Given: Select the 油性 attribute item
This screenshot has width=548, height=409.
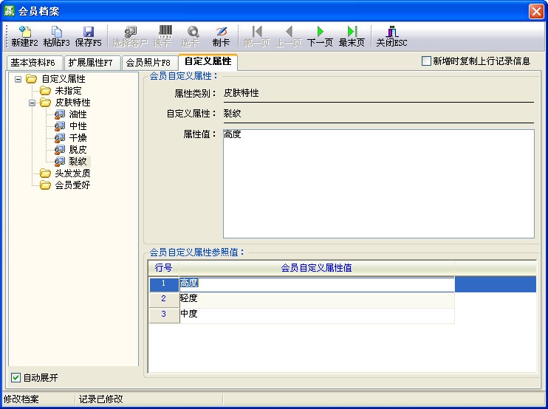Looking at the screenshot, I should tap(78, 114).
